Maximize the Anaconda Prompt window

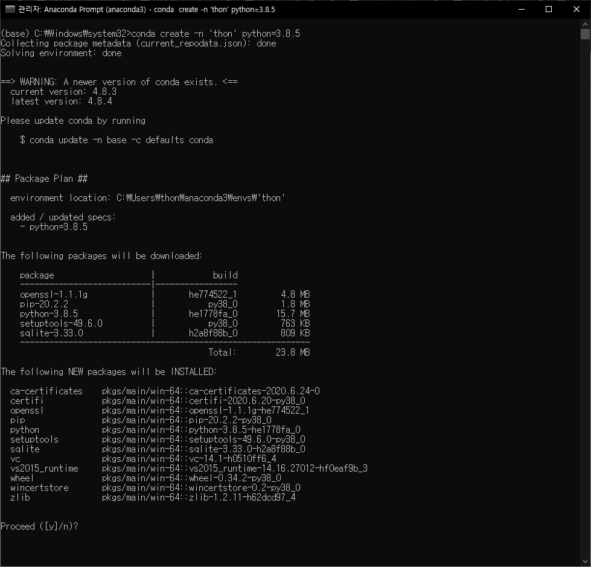[x=549, y=9]
